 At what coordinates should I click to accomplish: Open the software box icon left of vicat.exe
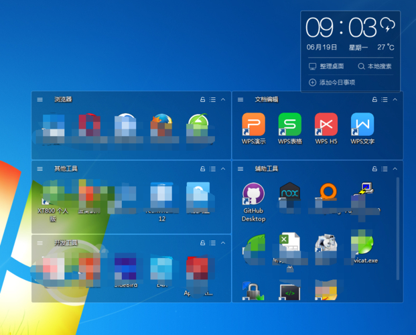(x=326, y=244)
